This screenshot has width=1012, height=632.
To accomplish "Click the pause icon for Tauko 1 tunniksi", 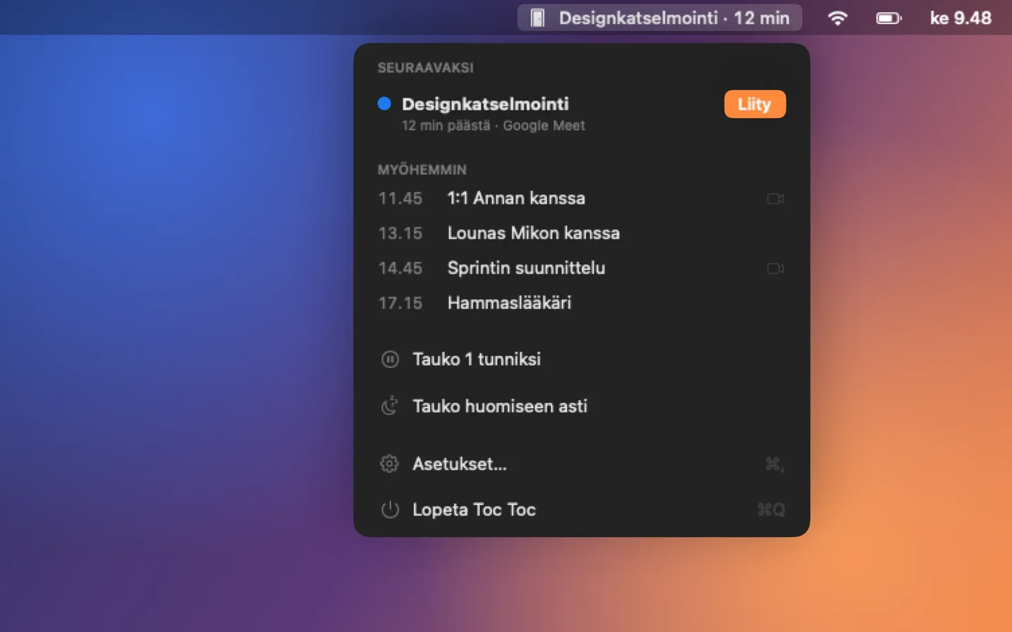I will click(x=390, y=360).
